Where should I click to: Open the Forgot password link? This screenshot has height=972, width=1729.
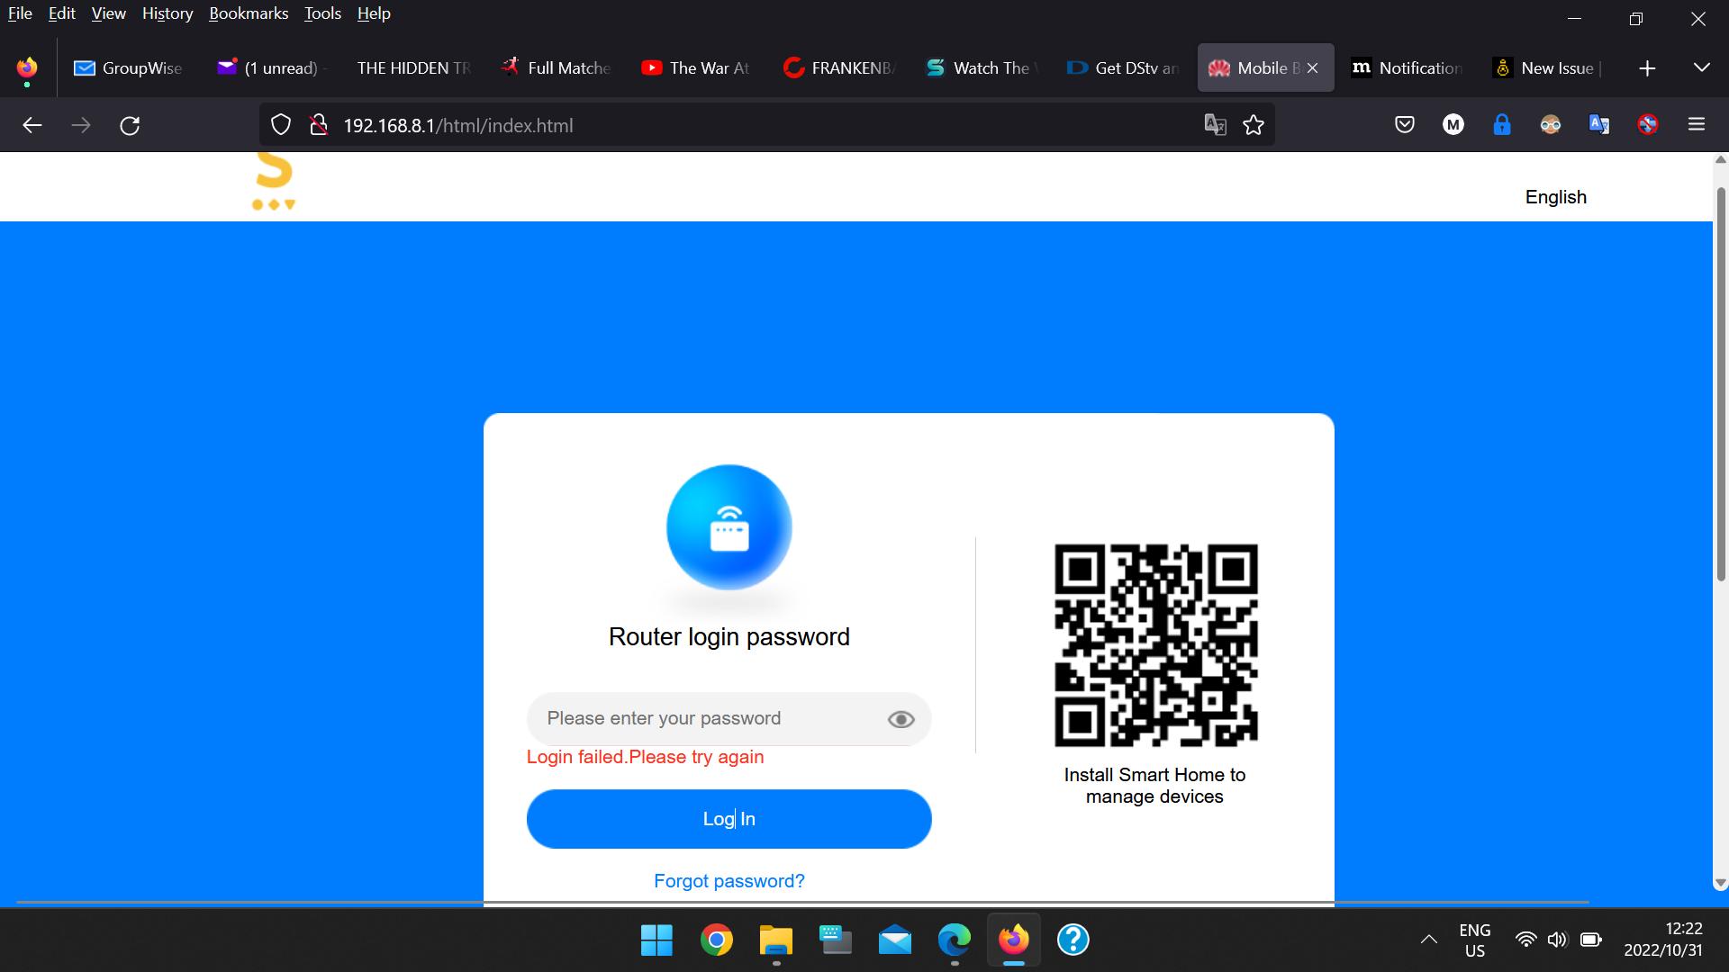pos(729,880)
